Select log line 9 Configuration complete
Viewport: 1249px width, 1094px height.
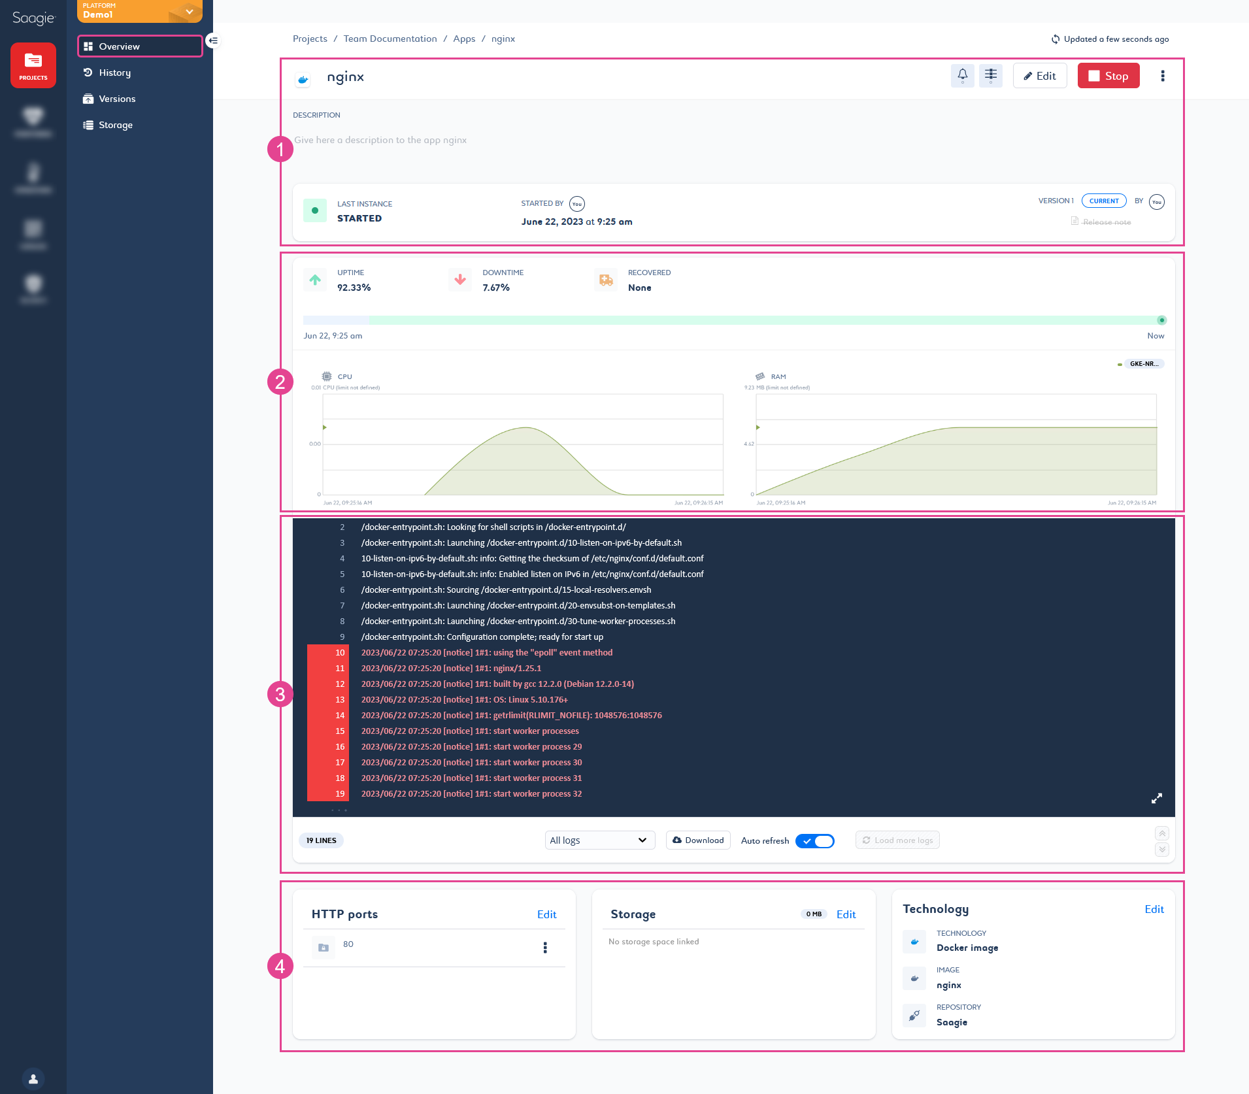coord(482,637)
